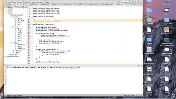Click the UTF-8 encoding in the status bar

[x=133, y=95]
